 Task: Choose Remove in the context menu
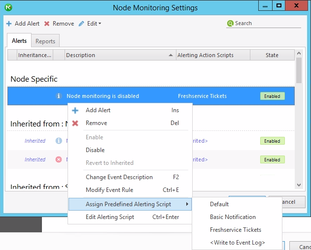pos(130,123)
